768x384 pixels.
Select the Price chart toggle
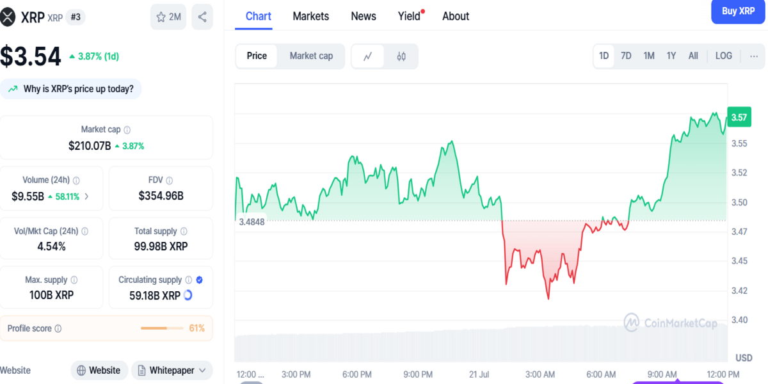point(257,56)
